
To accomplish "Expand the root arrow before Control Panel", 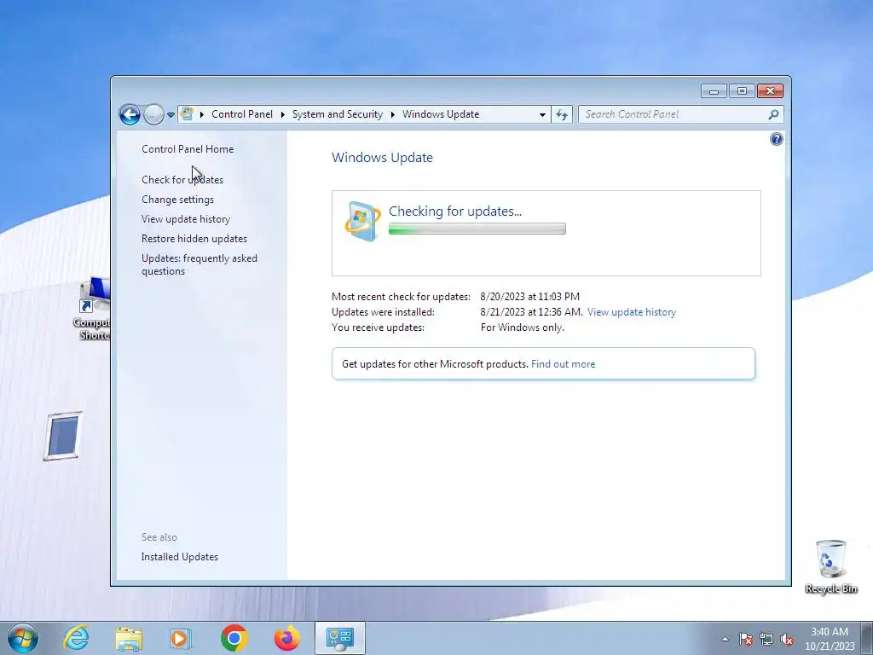I will click(x=201, y=114).
